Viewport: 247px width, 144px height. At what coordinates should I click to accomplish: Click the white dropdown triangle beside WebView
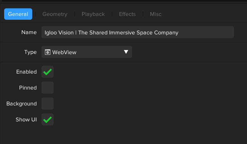pyautogui.click(x=126, y=52)
